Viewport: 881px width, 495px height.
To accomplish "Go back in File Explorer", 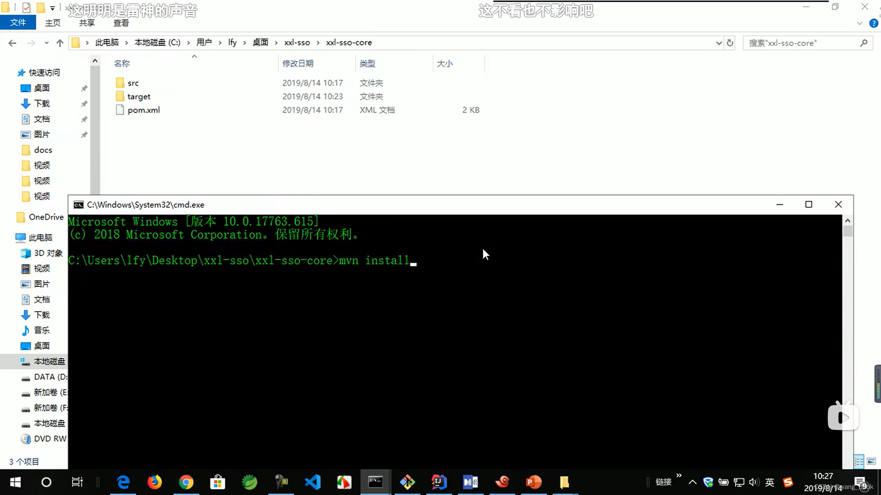I will pyautogui.click(x=12, y=43).
